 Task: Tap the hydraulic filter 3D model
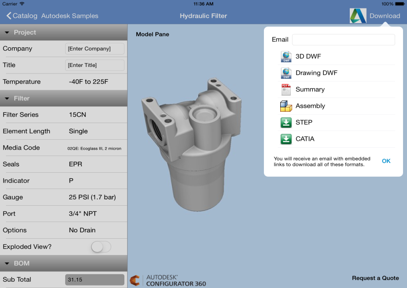191,144
